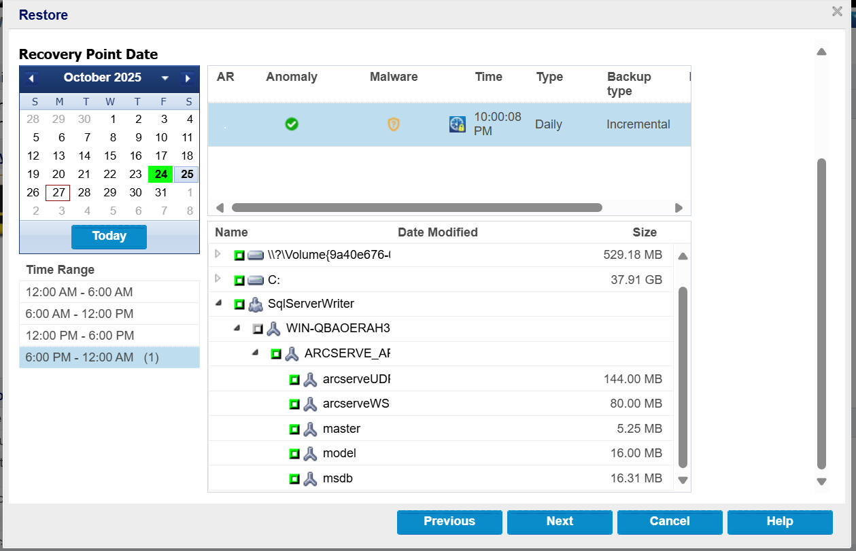Select the 6:00 PM - 12:00 AM time range

(109, 357)
